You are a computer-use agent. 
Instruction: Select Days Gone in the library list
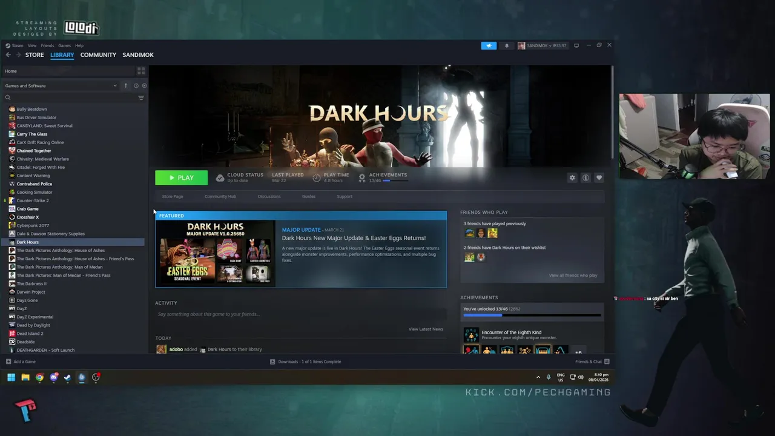pos(27,300)
